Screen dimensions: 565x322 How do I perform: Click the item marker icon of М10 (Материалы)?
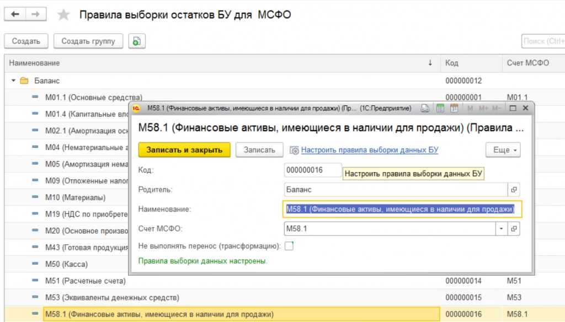(x=35, y=197)
